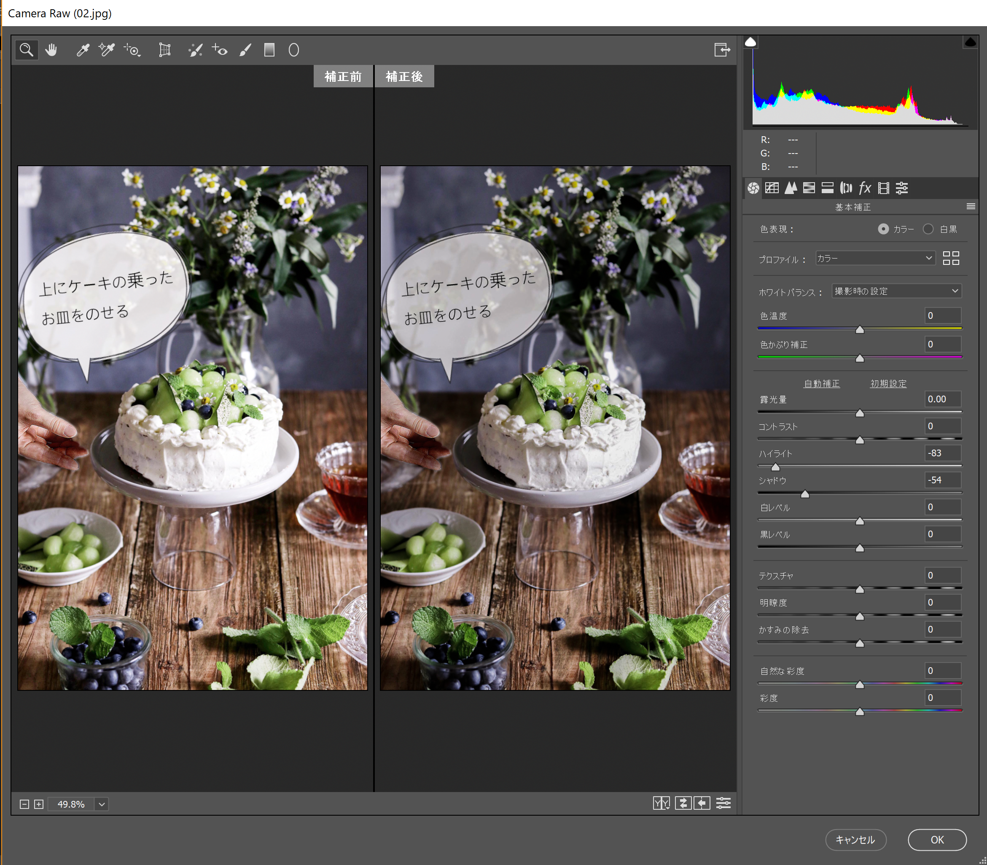The image size is (987, 865).
Task: Click the 色温度 value field
Action: click(x=943, y=316)
